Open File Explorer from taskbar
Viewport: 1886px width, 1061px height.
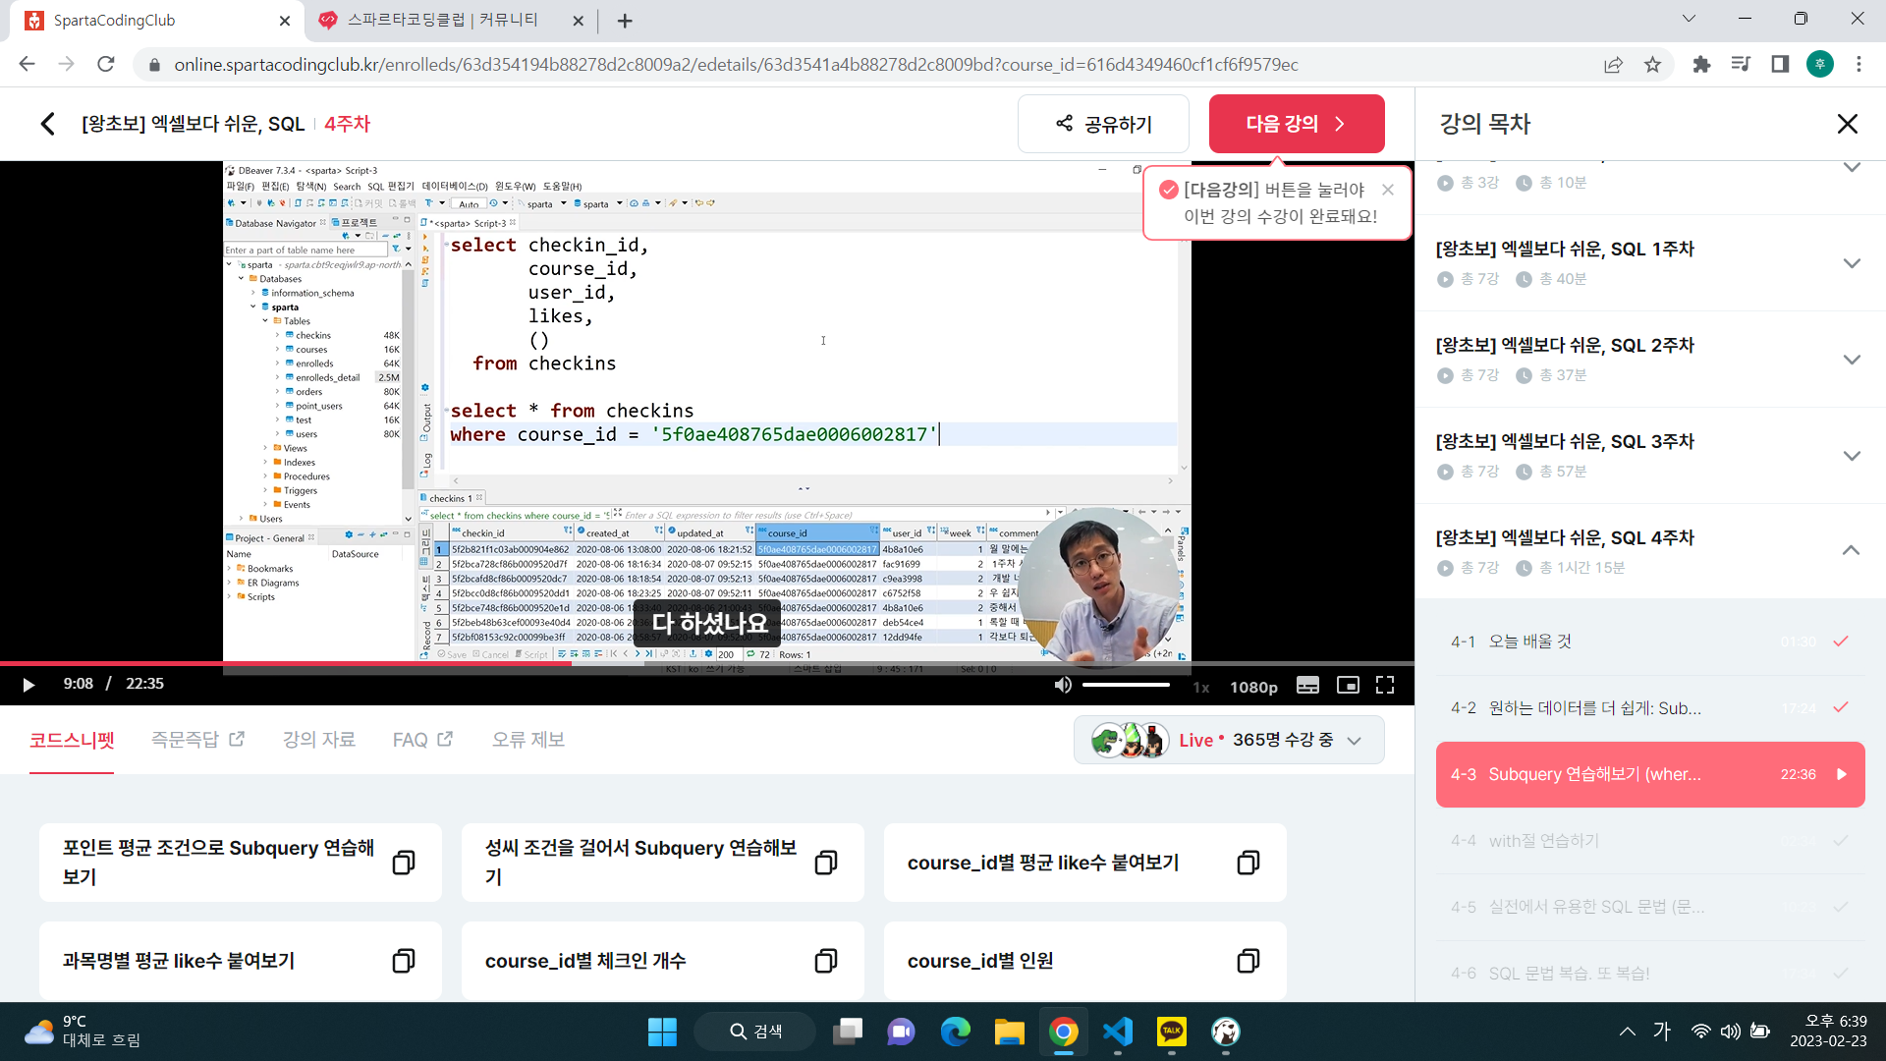pyautogui.click(x=1009, y=1032)
